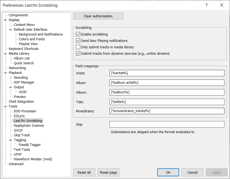Image resolution: width=230 pixels, height=179 pixels.
Task: Click the empty Skip format input
Action: point(167,124)
